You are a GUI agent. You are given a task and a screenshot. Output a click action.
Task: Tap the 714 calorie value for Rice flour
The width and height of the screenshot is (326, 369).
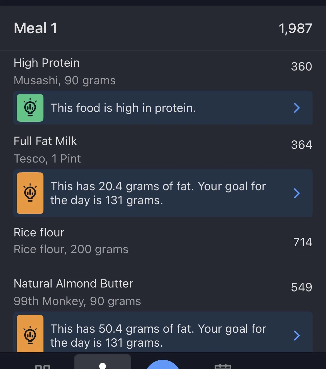pos(303,242)
